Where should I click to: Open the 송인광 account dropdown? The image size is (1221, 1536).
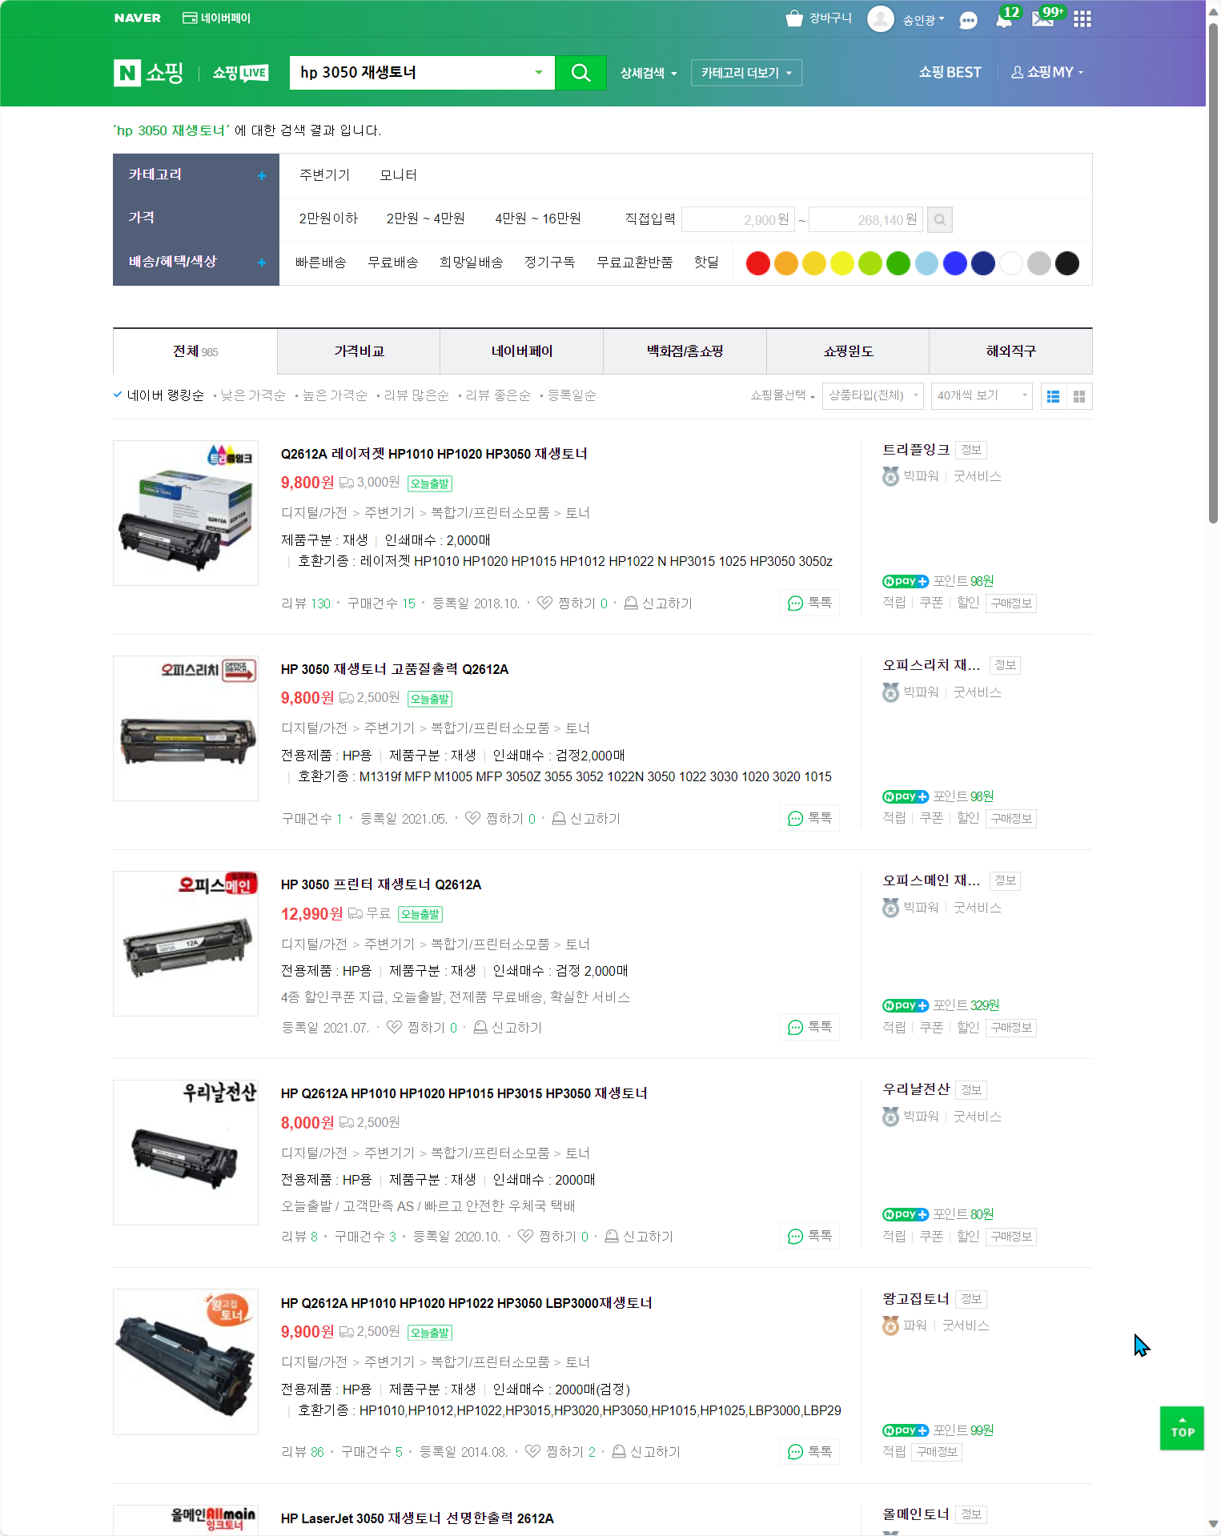point(923,19)
